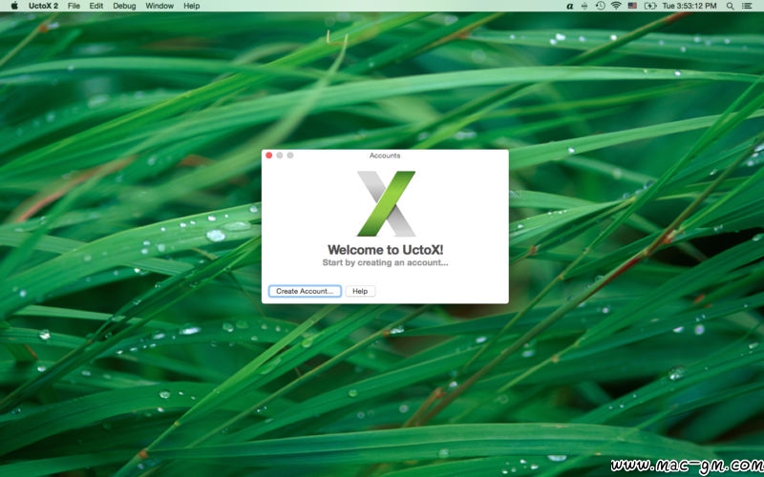Close the Accounts window with red button
The width and height of the screenshot is (764, 477).
click(269, 156)
